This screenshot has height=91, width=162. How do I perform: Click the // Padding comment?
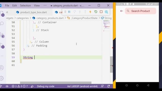(39, 45)
